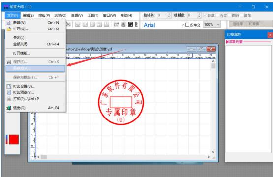Click the canvas horizontal scrollbar left arrow
The width and height of the screenshot is (273, 177).
[x=38, y=157]
